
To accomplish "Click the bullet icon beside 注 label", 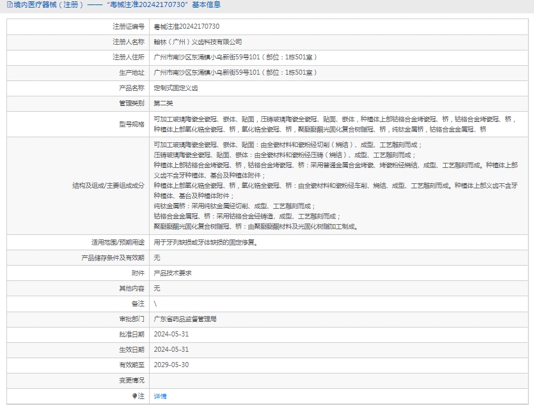I will pyautogui.click(x=134, y=397).
